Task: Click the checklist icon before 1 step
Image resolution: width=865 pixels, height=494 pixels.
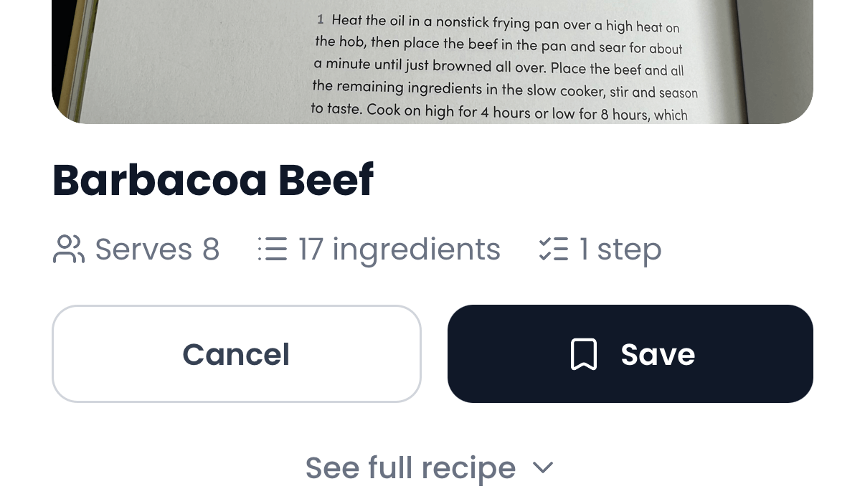Action: pyautogui.click(x=553, y=250)
